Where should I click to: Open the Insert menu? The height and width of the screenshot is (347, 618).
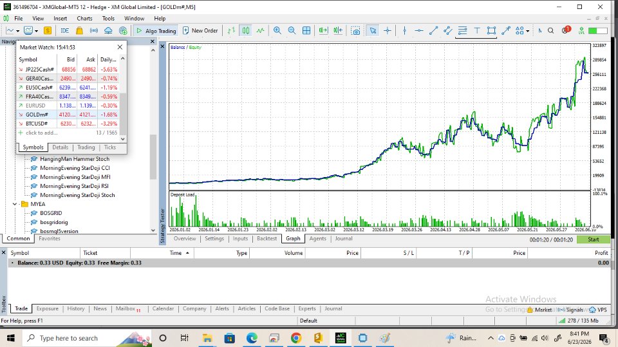(x=61, y=18)
